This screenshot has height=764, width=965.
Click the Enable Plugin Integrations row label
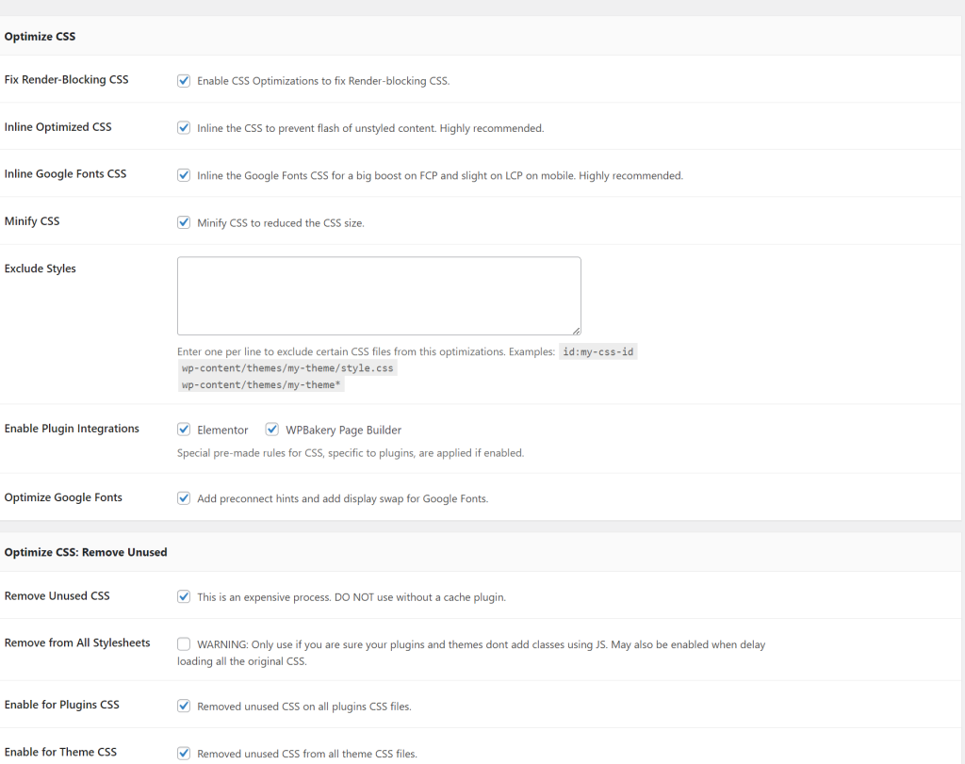click(72, 429)
